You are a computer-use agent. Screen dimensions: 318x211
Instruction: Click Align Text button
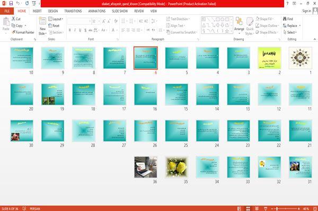tap(175, 26)
